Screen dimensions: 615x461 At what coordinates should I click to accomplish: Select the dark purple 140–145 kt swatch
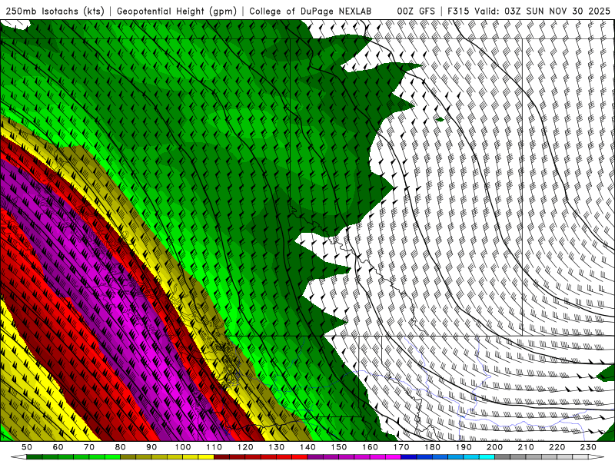(x=315, y=456)
